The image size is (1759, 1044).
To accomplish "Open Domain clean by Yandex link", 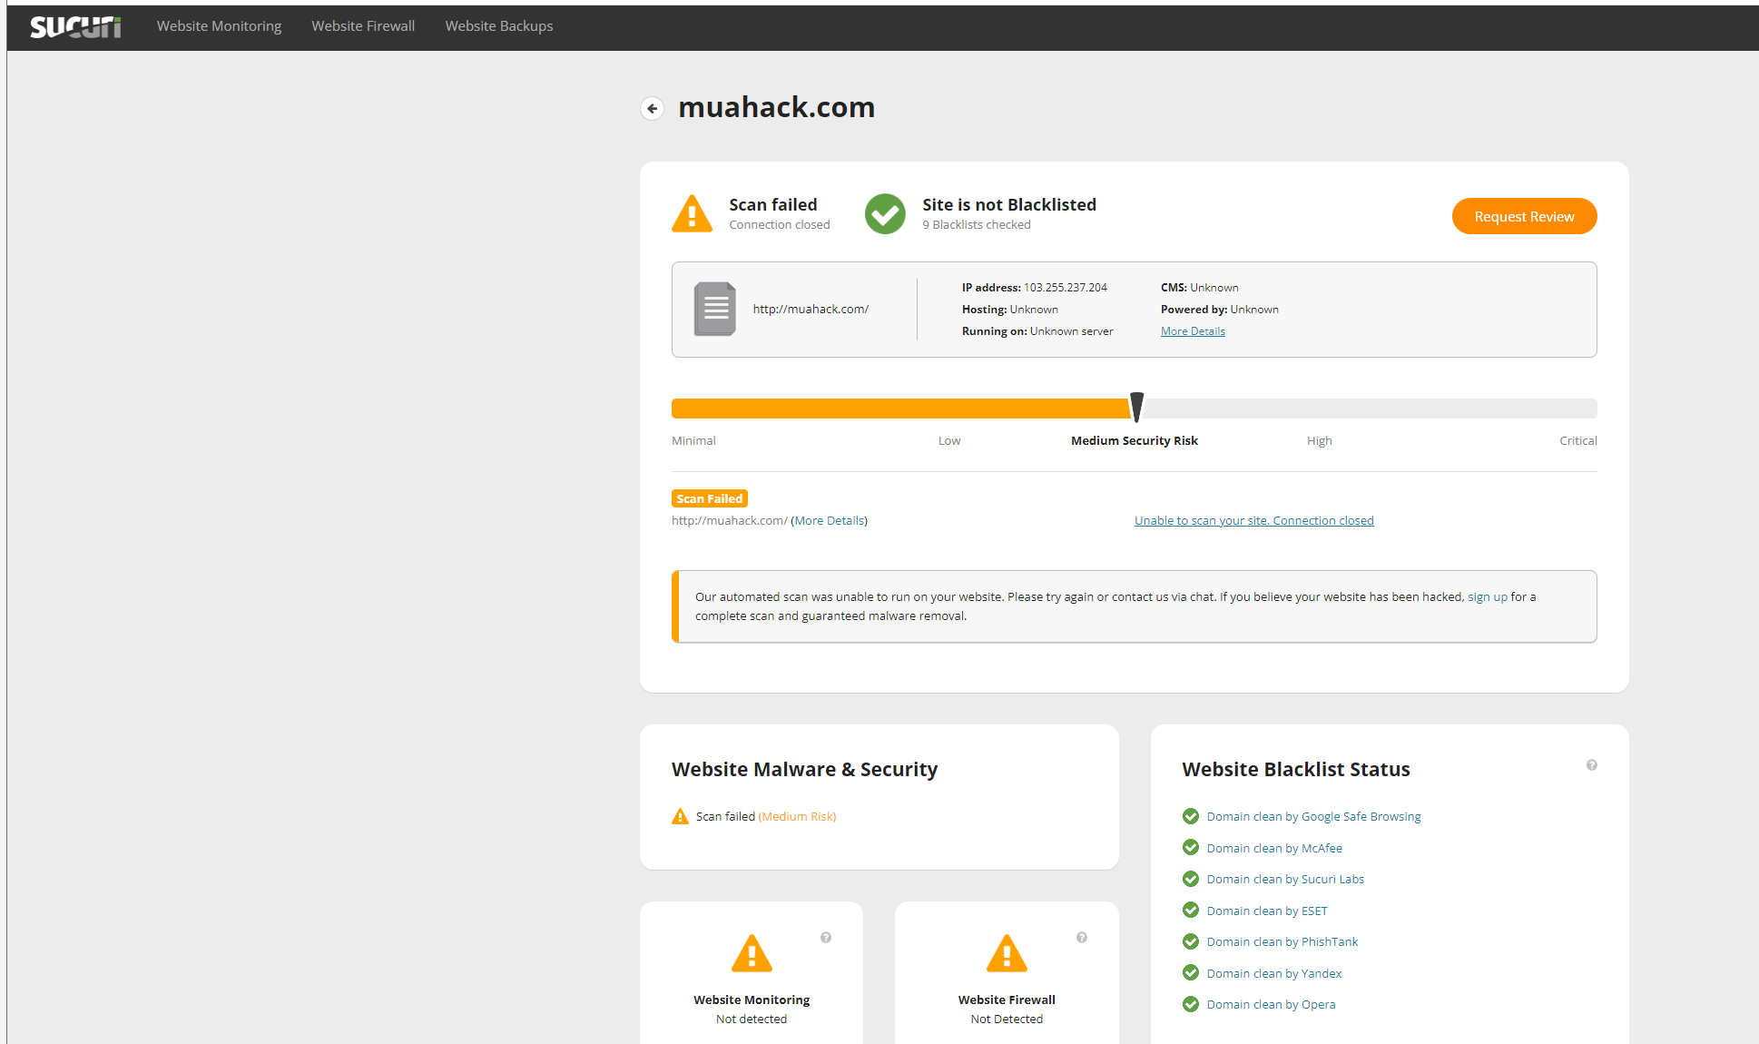I will click(1274, 974).
